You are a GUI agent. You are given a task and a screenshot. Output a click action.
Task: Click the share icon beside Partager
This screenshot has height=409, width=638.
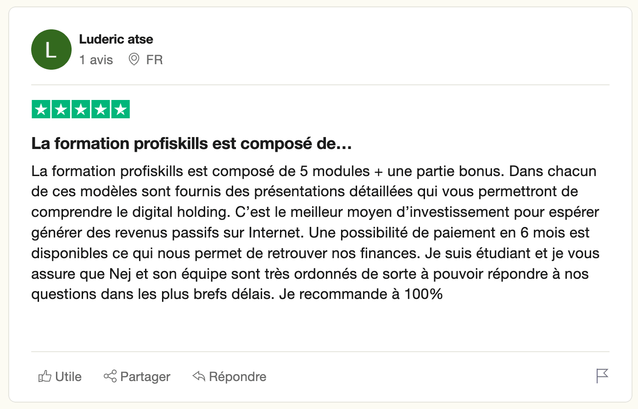[110, 376]
